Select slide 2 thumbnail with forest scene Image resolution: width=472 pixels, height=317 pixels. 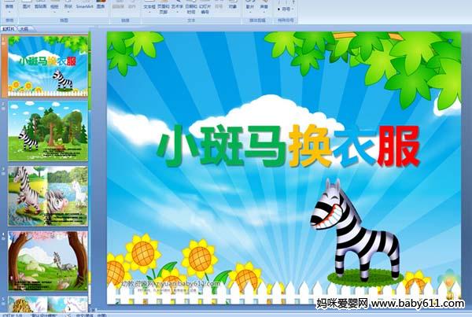pyautogui.click(x=48, y=130)
